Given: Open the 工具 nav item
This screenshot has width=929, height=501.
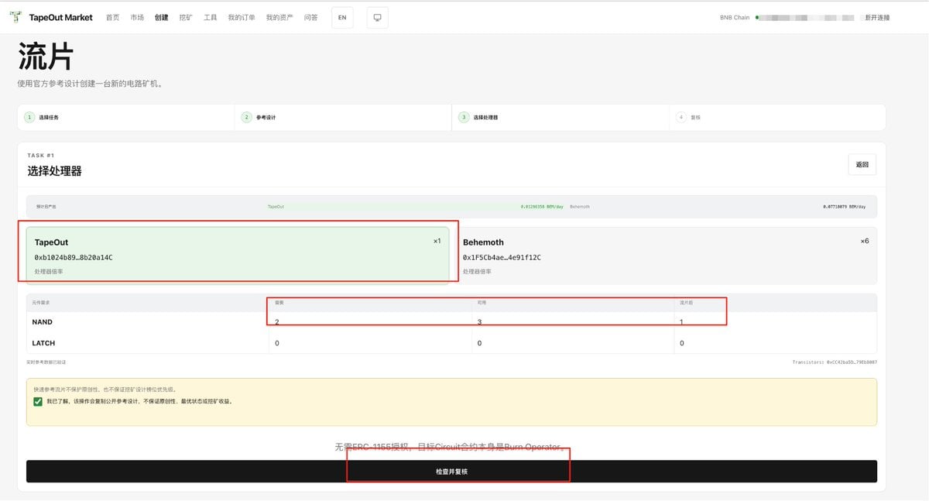Looking at the screenshot, I should (x=211, y=17).
